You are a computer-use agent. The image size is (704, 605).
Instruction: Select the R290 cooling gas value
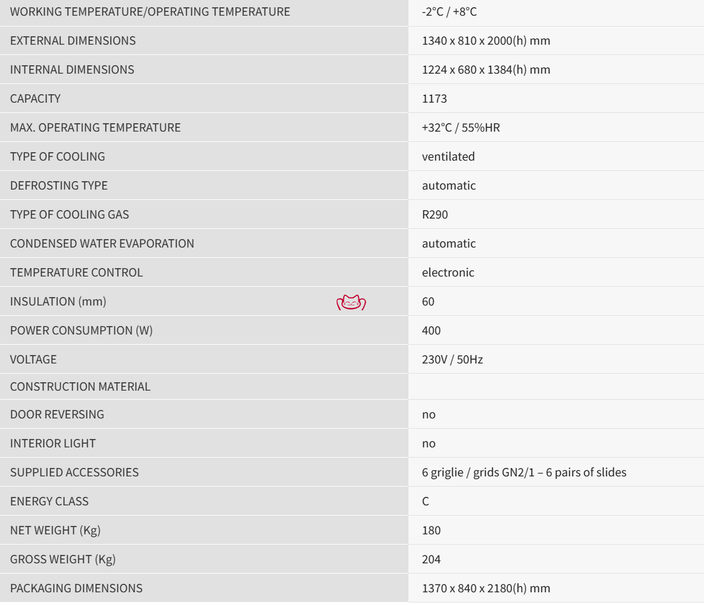[x=434, y=215]
